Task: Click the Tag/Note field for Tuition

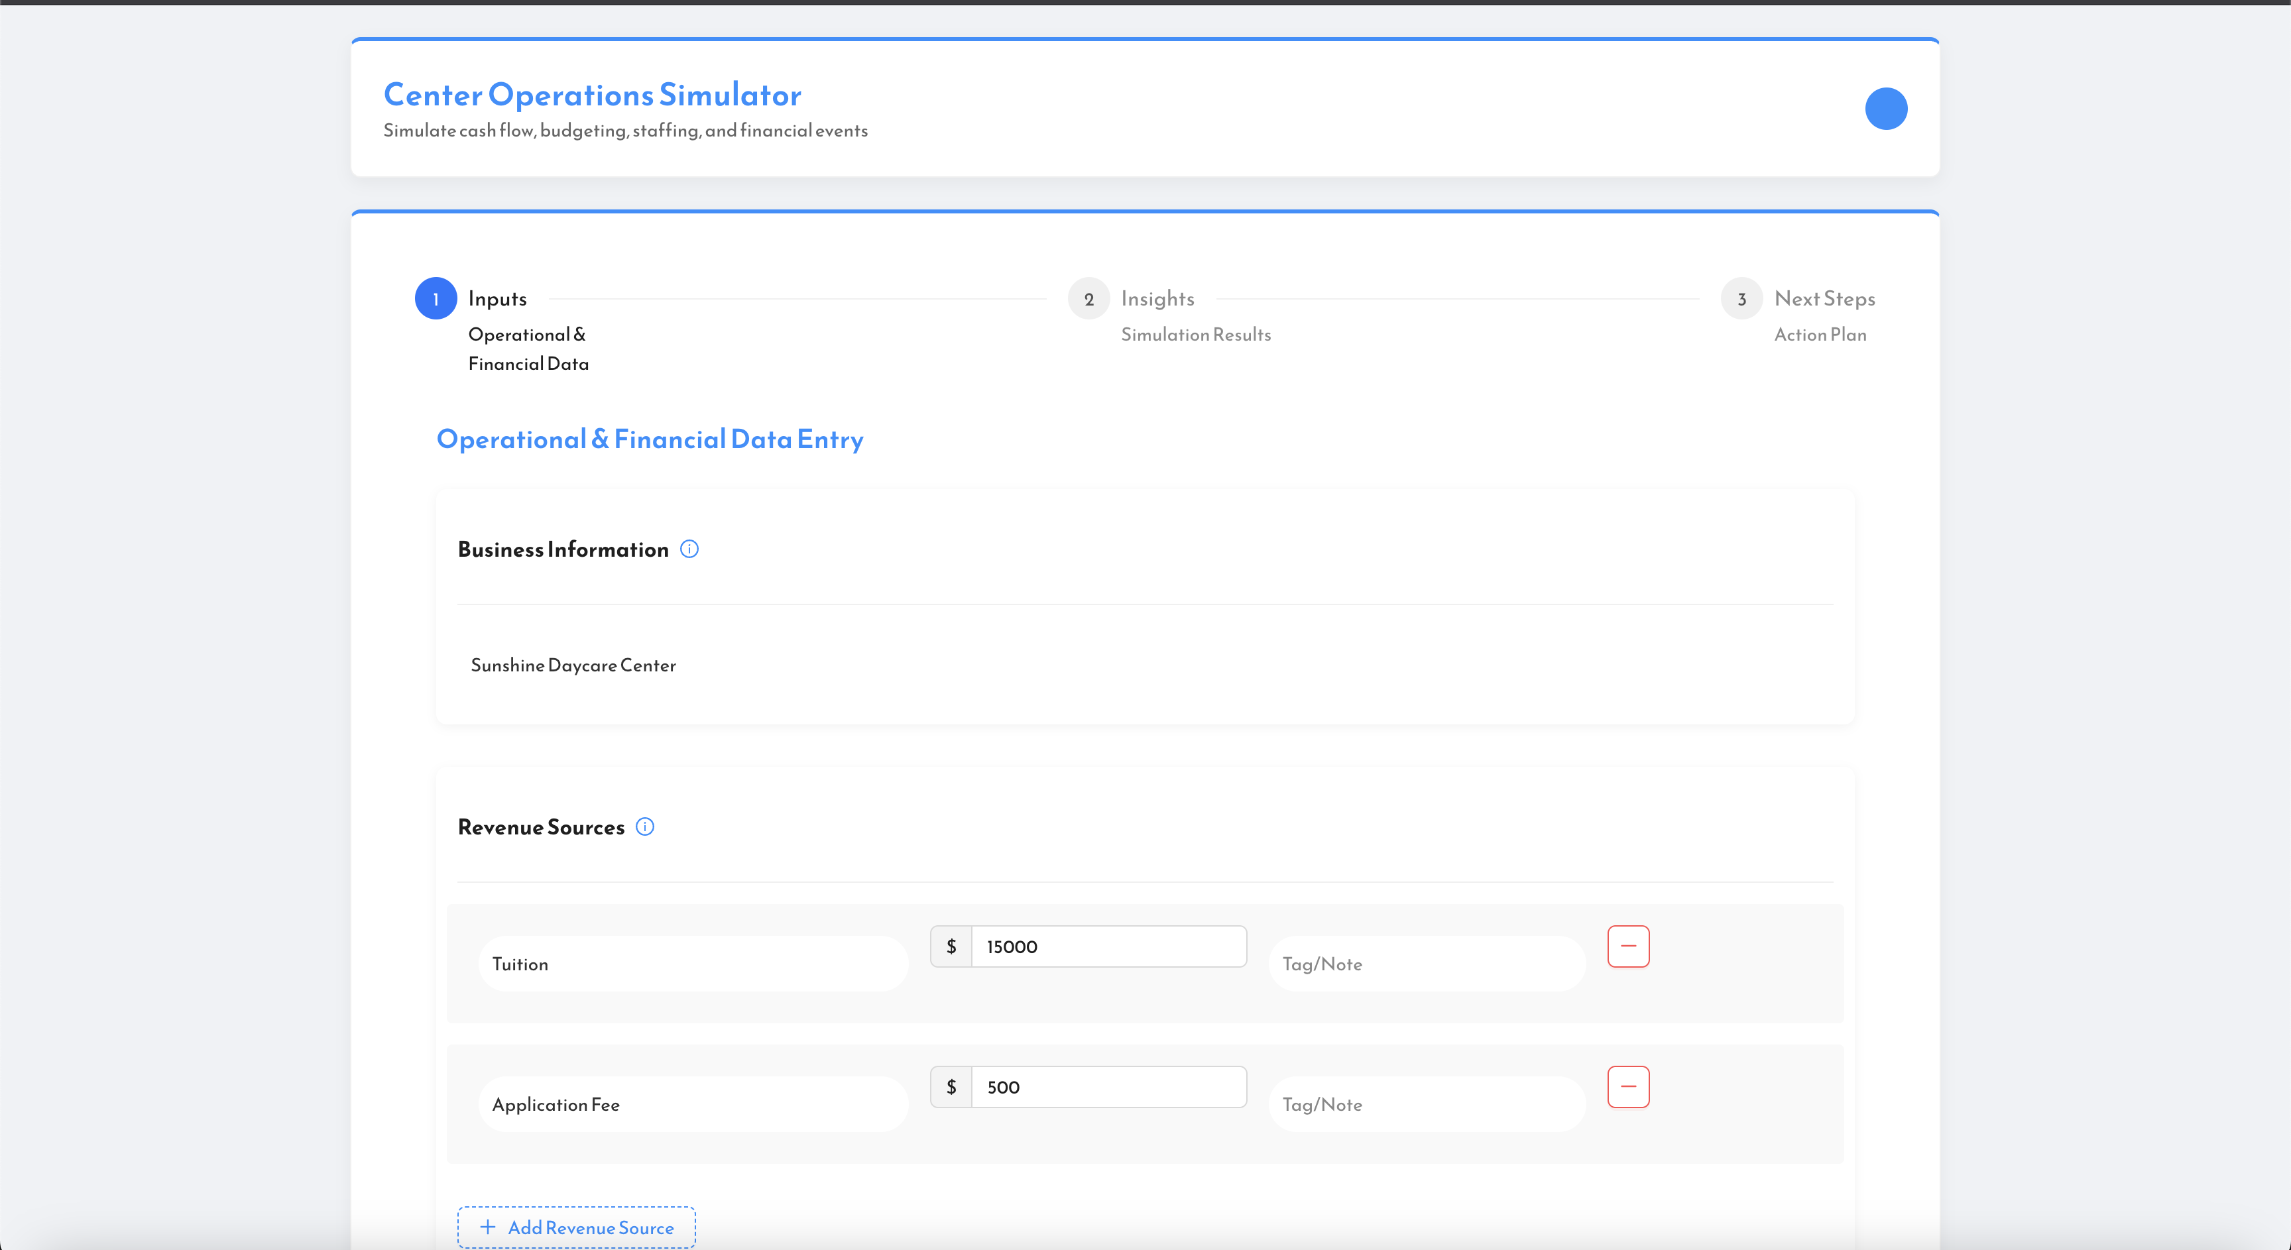Action: click(x=1426, y=964)
